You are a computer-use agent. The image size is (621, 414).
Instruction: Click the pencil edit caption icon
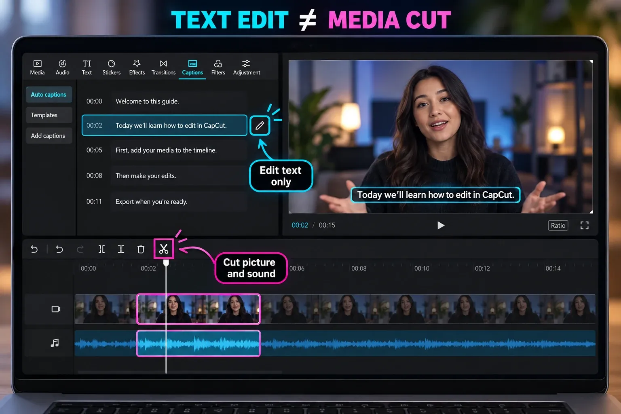click(260, 125)
